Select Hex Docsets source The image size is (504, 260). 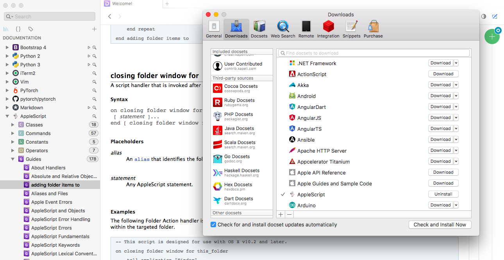point(241,187)
